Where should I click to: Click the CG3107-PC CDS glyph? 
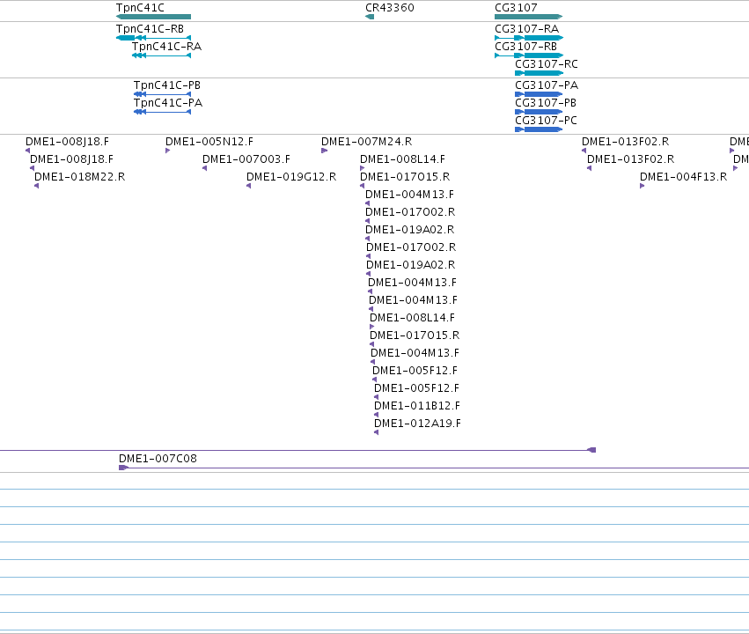[x=539, y=129]
